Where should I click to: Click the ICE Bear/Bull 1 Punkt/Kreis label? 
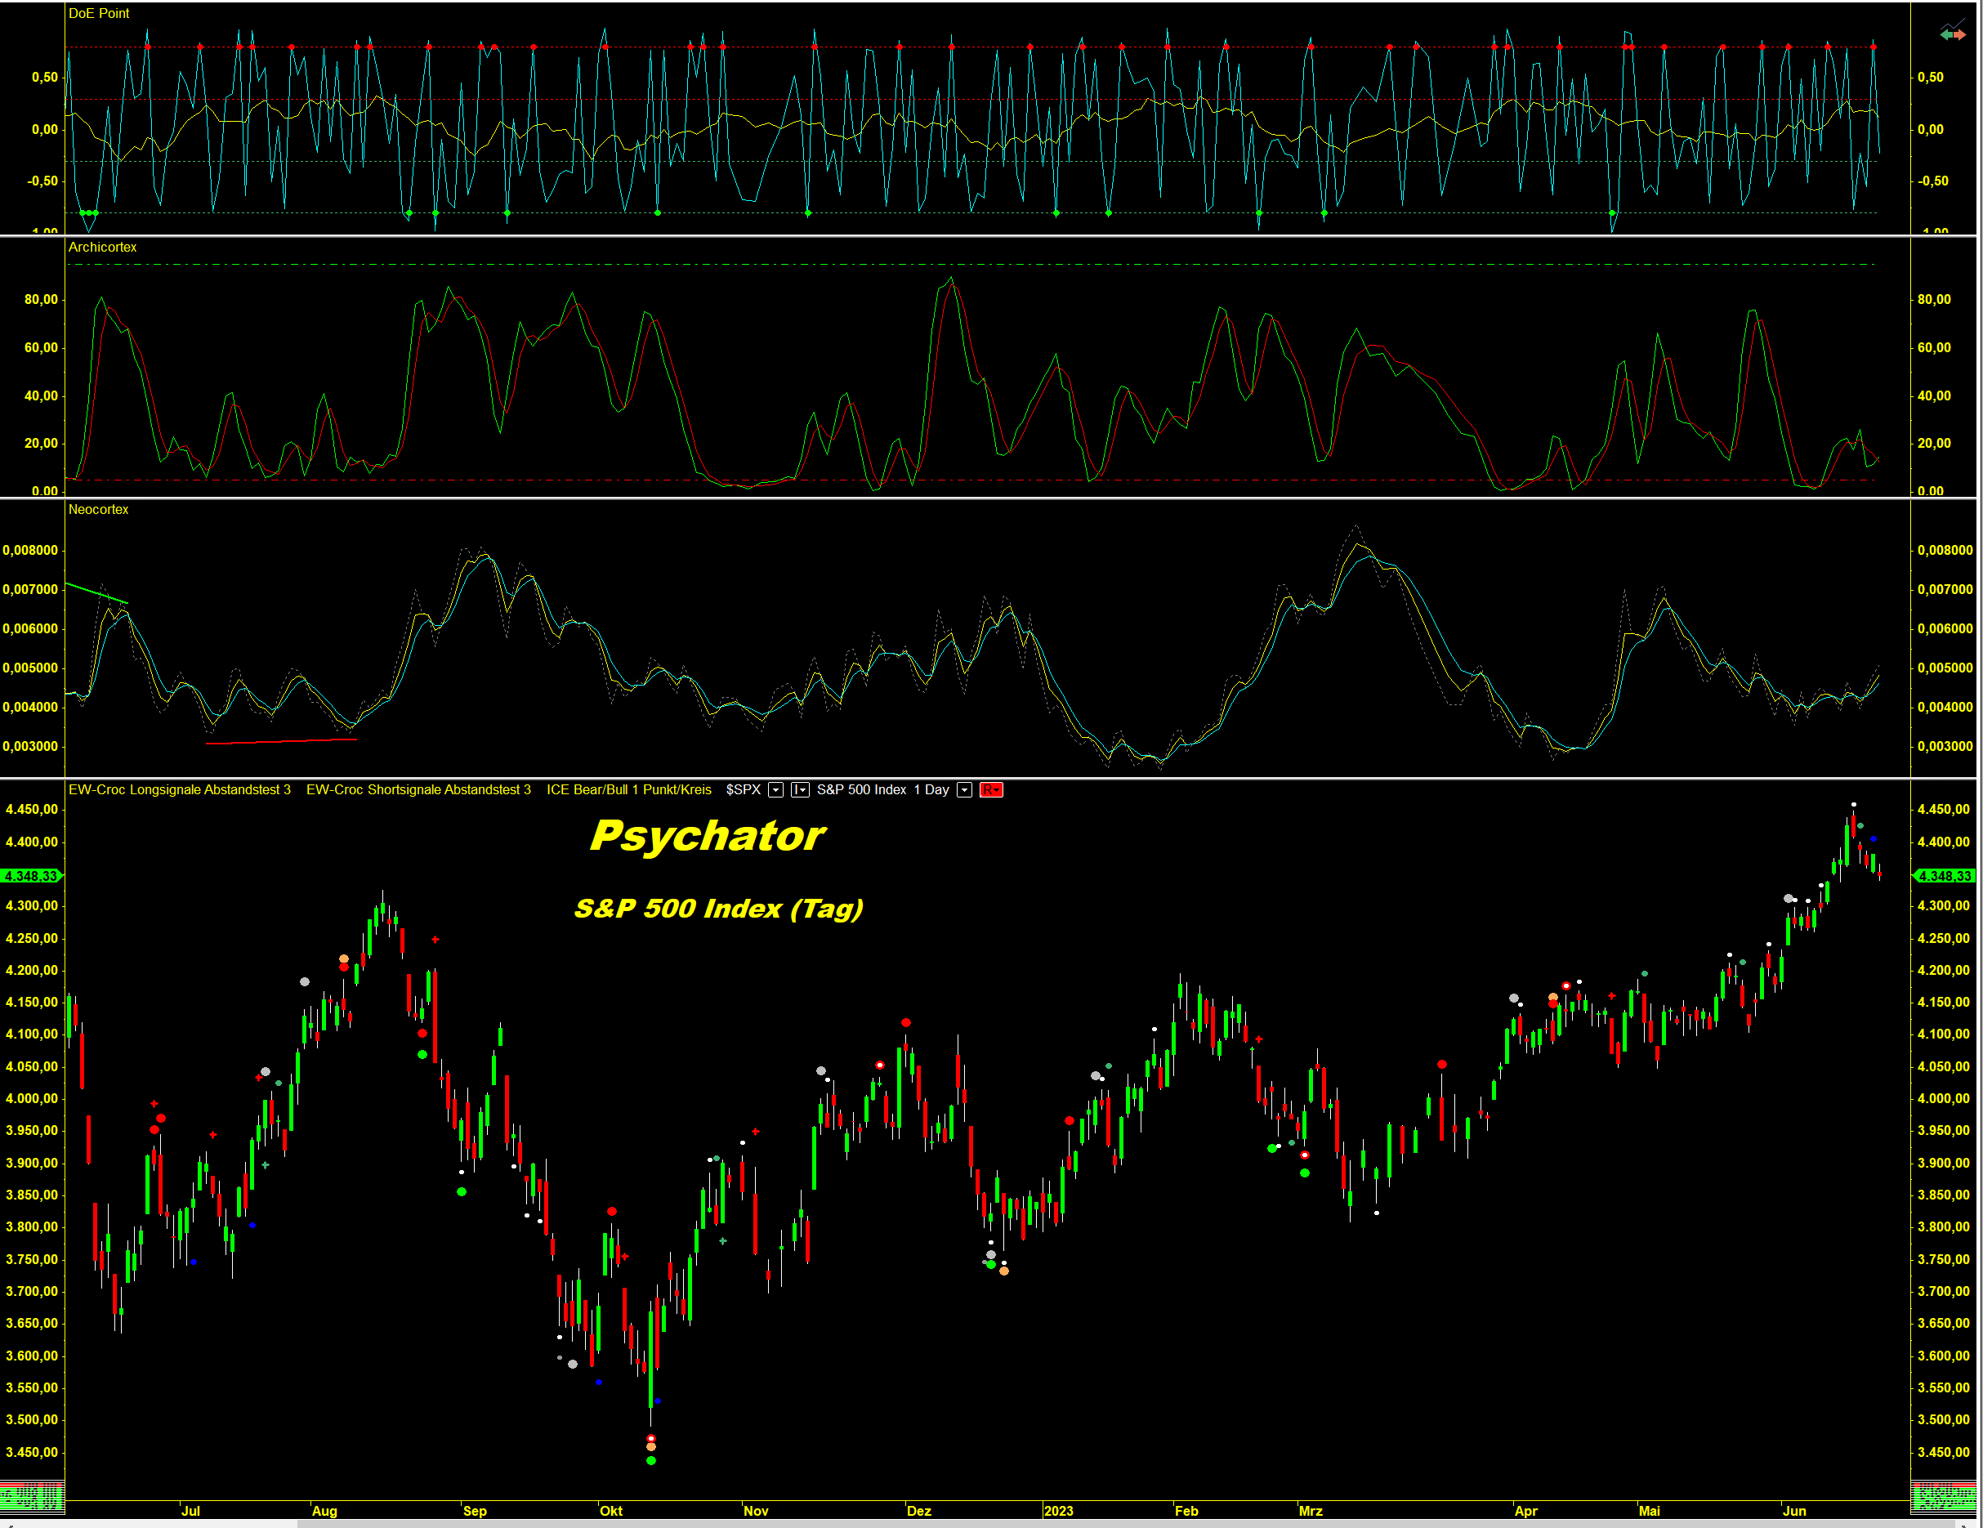coord(628,790)
